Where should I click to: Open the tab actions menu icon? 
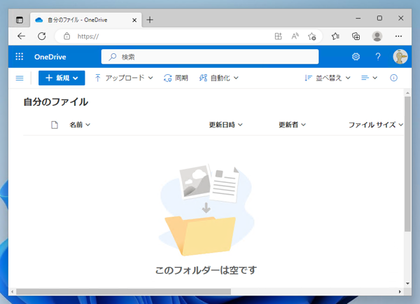pos(20,20)
